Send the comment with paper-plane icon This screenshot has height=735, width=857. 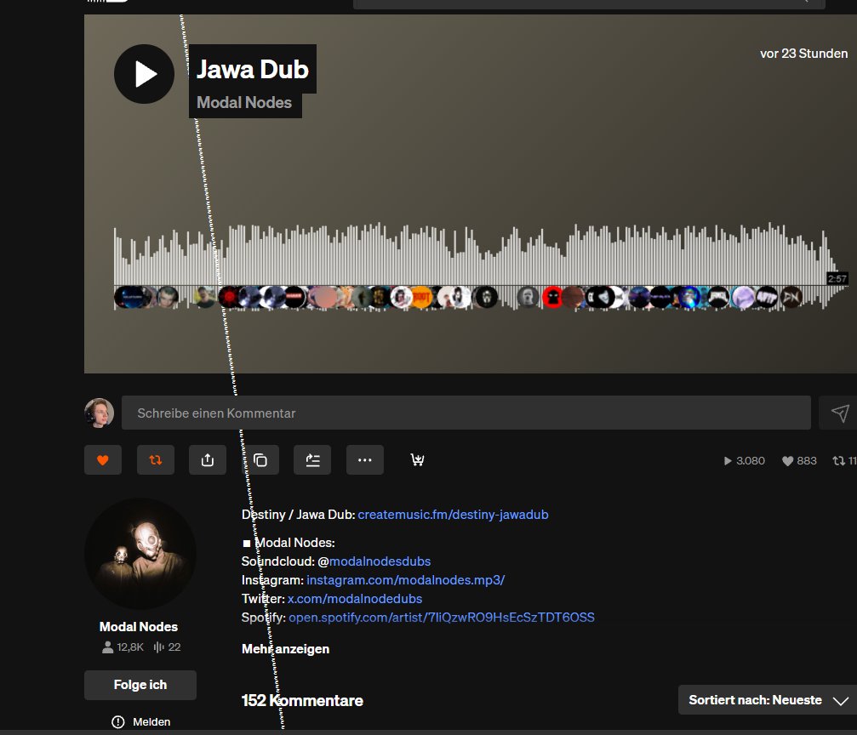pyautogui.click(x=840, y=413)
